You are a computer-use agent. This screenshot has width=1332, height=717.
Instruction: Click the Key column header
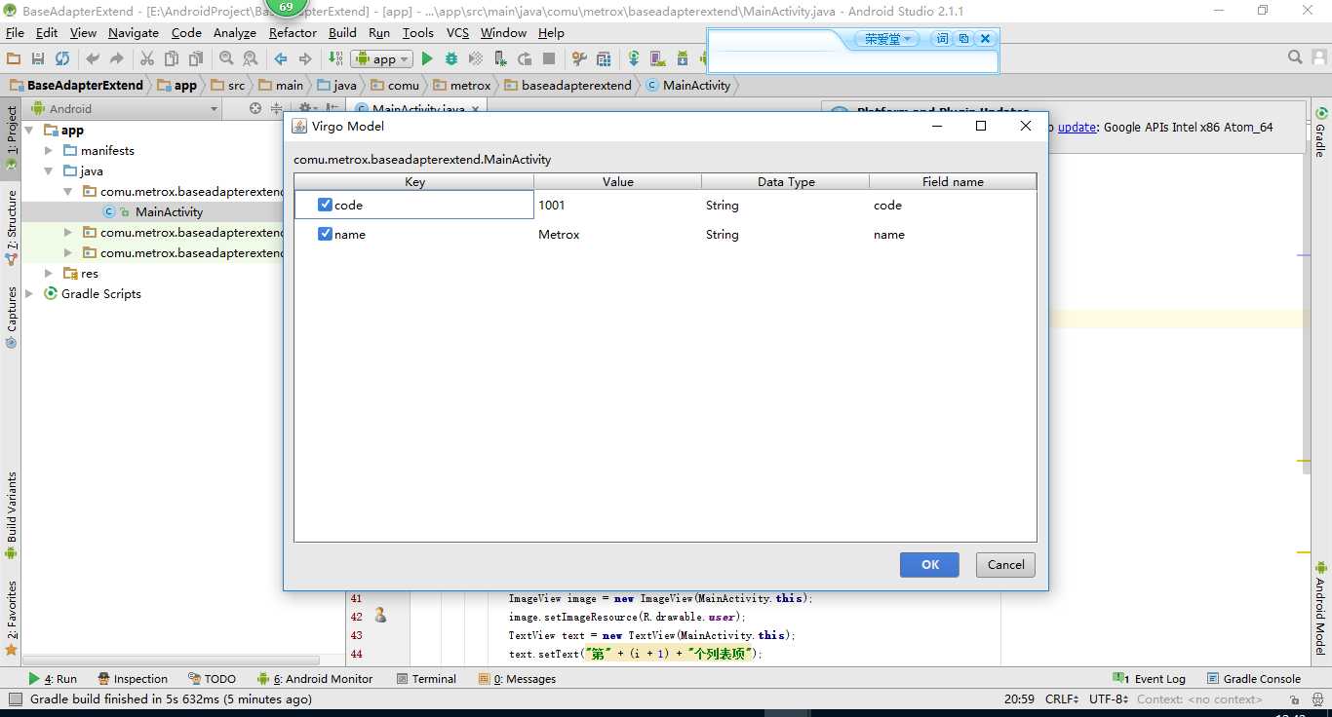click(x=414, y=182)
